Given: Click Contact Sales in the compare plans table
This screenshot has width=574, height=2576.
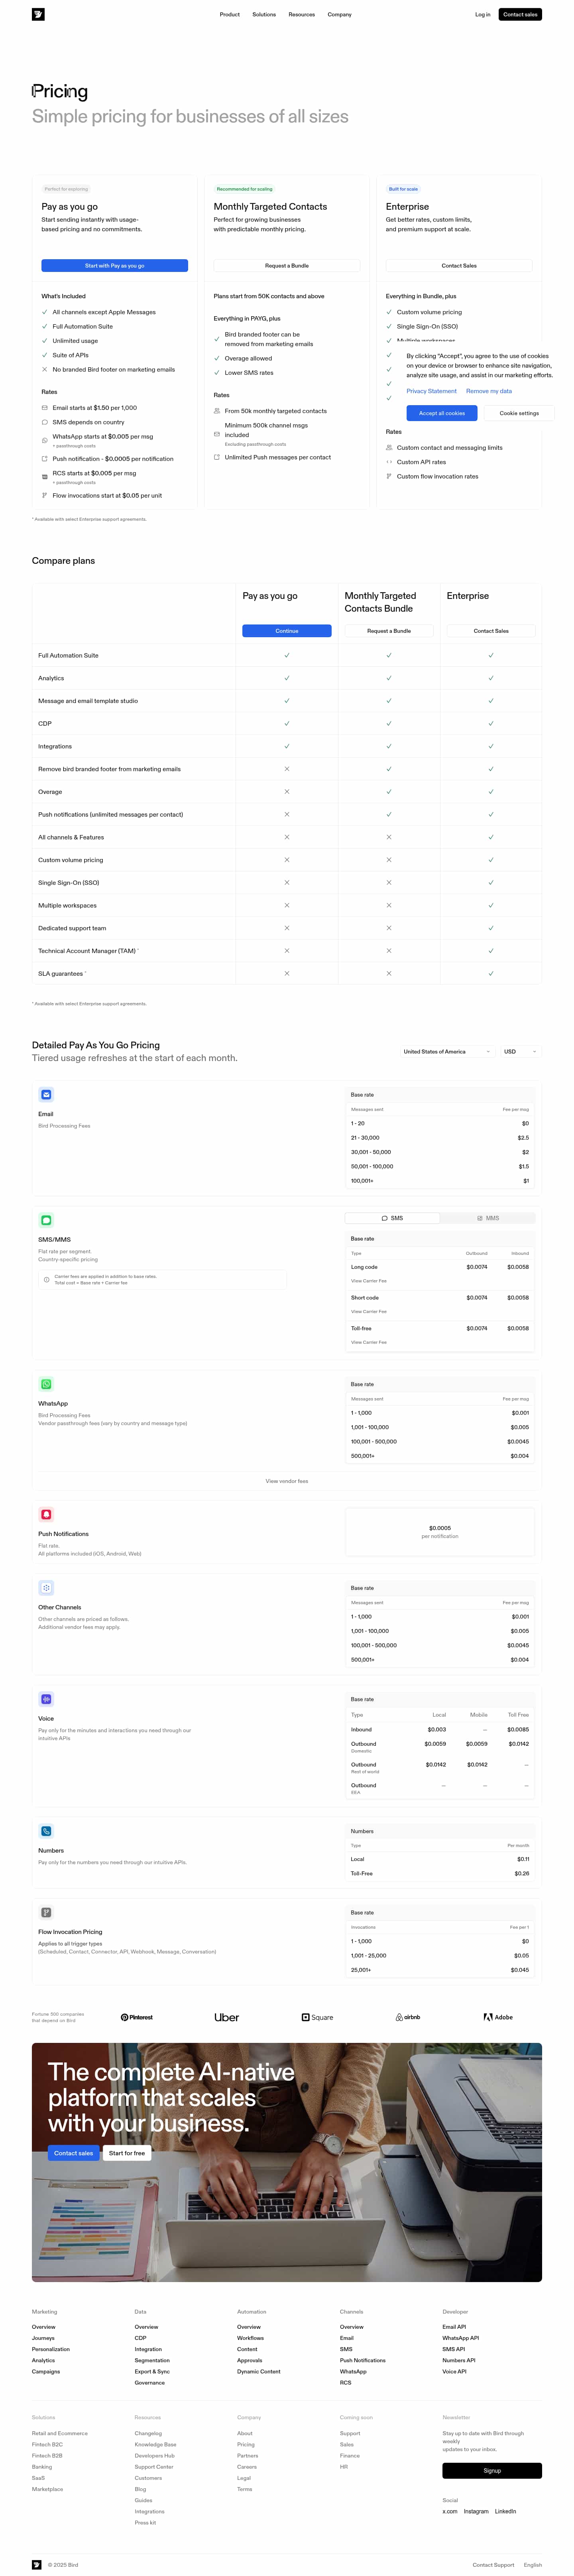Looking at the screenshot, I should [x=491, y=631].
